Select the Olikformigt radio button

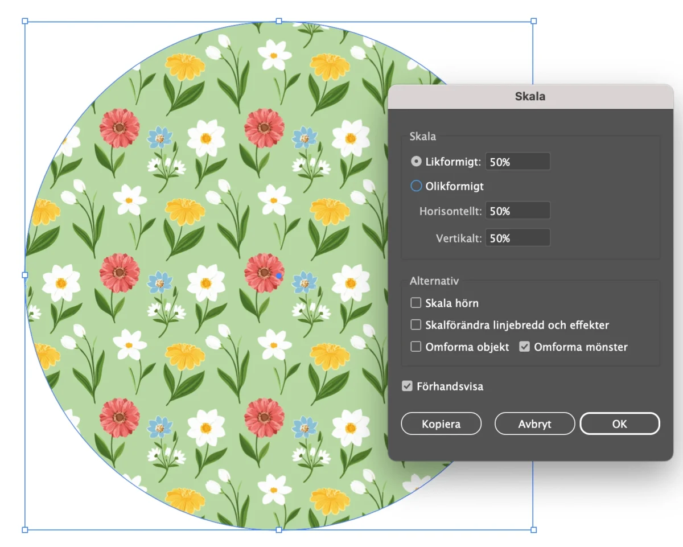[416, 186]
